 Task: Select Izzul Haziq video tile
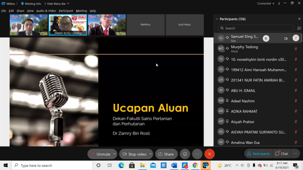point(185,25)
